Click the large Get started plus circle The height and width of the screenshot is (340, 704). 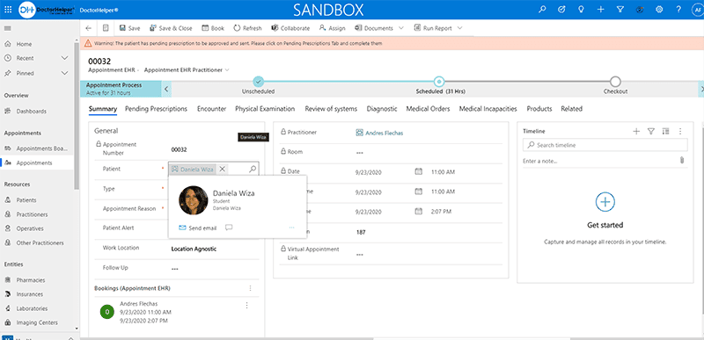[x=605, y=202]
